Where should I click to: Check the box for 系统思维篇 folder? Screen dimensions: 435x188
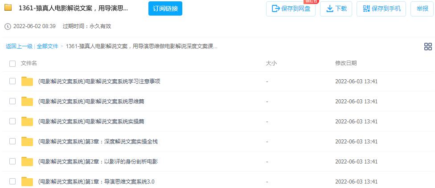pos(12,101)
